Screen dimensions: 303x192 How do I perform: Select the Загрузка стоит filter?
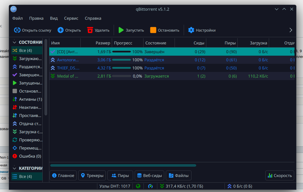tap(27, 132)
